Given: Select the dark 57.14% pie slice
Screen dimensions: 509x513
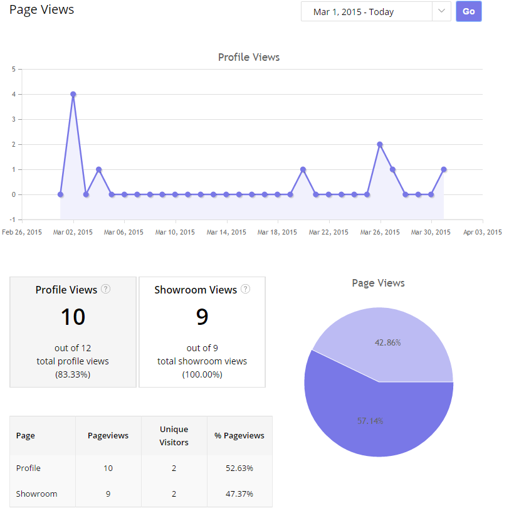Looking at the screenshot, I should pos(370,420).
